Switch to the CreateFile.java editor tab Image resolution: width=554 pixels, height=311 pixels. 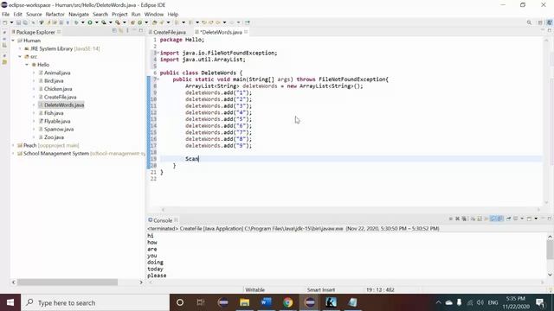coord(170,32)
